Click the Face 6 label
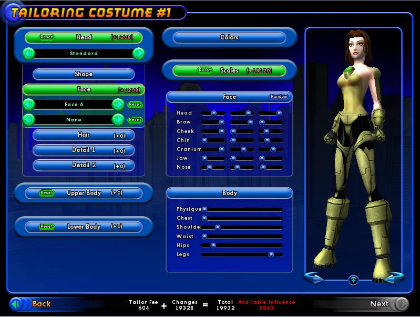The height and width of the screenshot is (317, 420). point(74,105)
